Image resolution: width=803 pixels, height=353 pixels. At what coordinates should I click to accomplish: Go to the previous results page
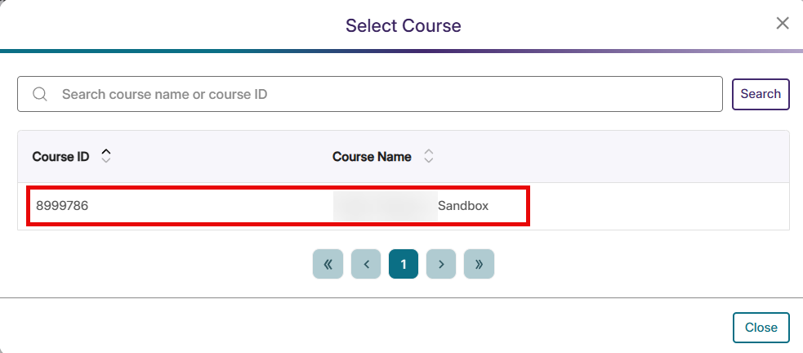pos(366,264)
